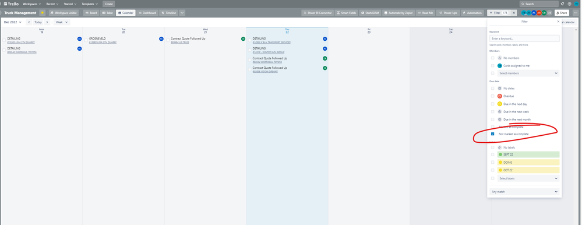The image size is (582, 225).
Task: Check the No dates filter
Action: pos(492,89)
